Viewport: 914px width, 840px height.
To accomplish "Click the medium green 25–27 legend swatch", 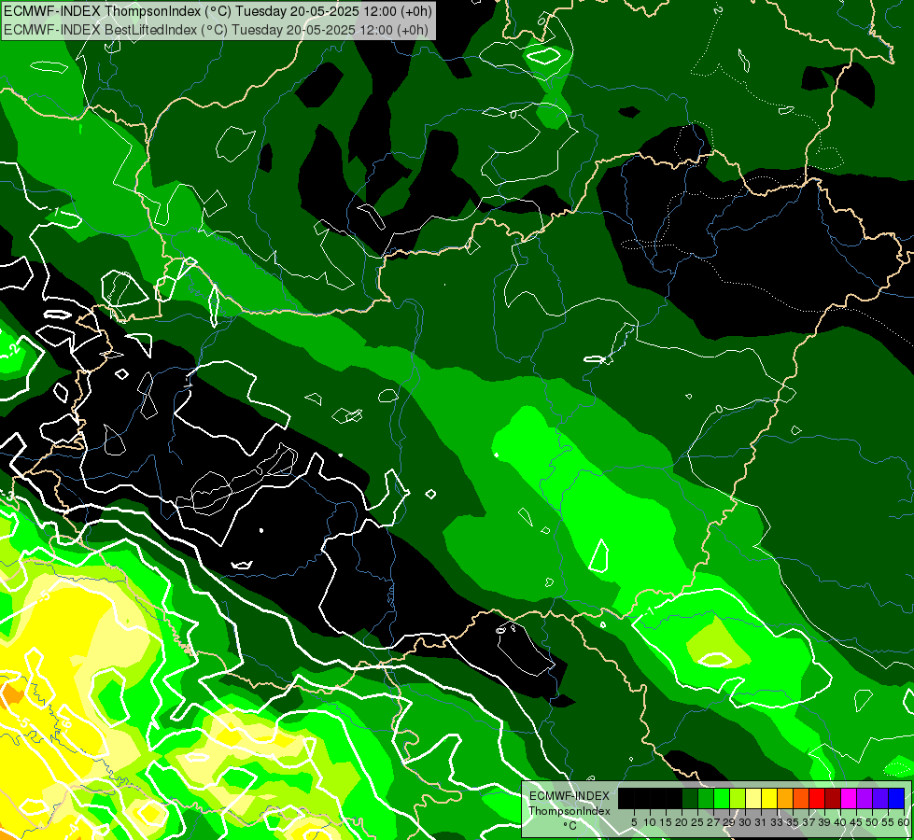I will pos(706,798).
